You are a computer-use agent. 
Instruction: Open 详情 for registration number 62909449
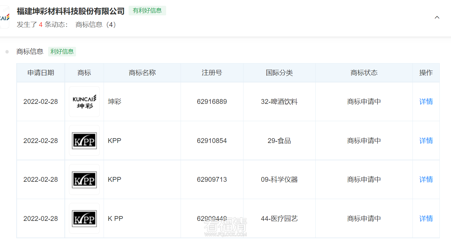[426, 218]
